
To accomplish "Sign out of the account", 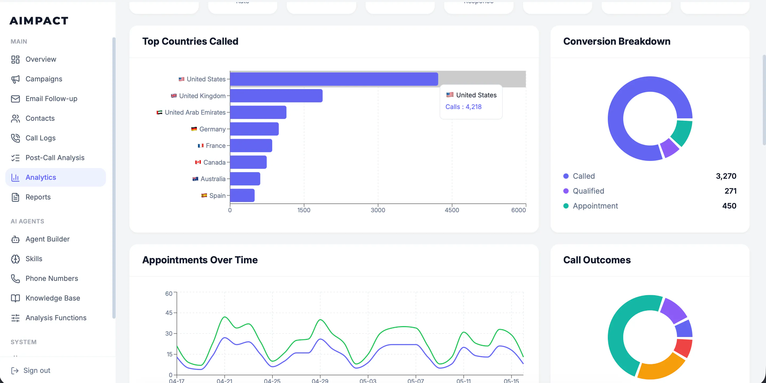I will coord(31,370).
